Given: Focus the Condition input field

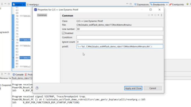Looking at the screenshot, I should pyautogui.click(x=120, y=37).
